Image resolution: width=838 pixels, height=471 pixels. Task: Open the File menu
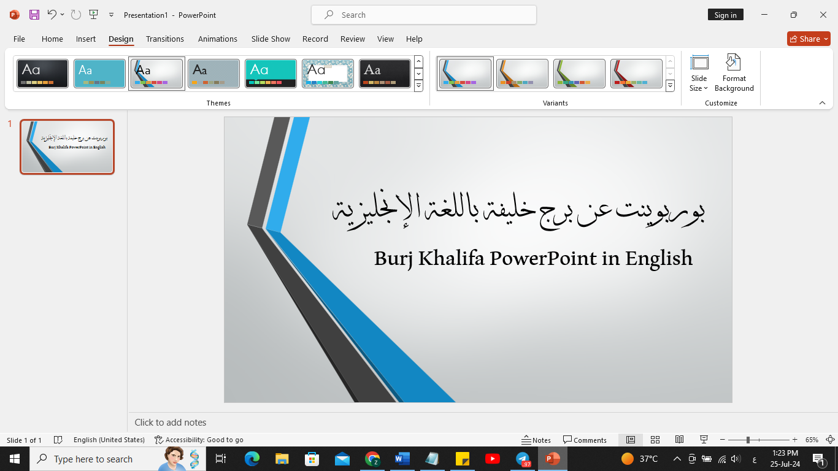pyautogui.click(x=19, y=39)
